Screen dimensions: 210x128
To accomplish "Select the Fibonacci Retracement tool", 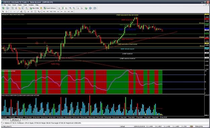I will [25, 11].
